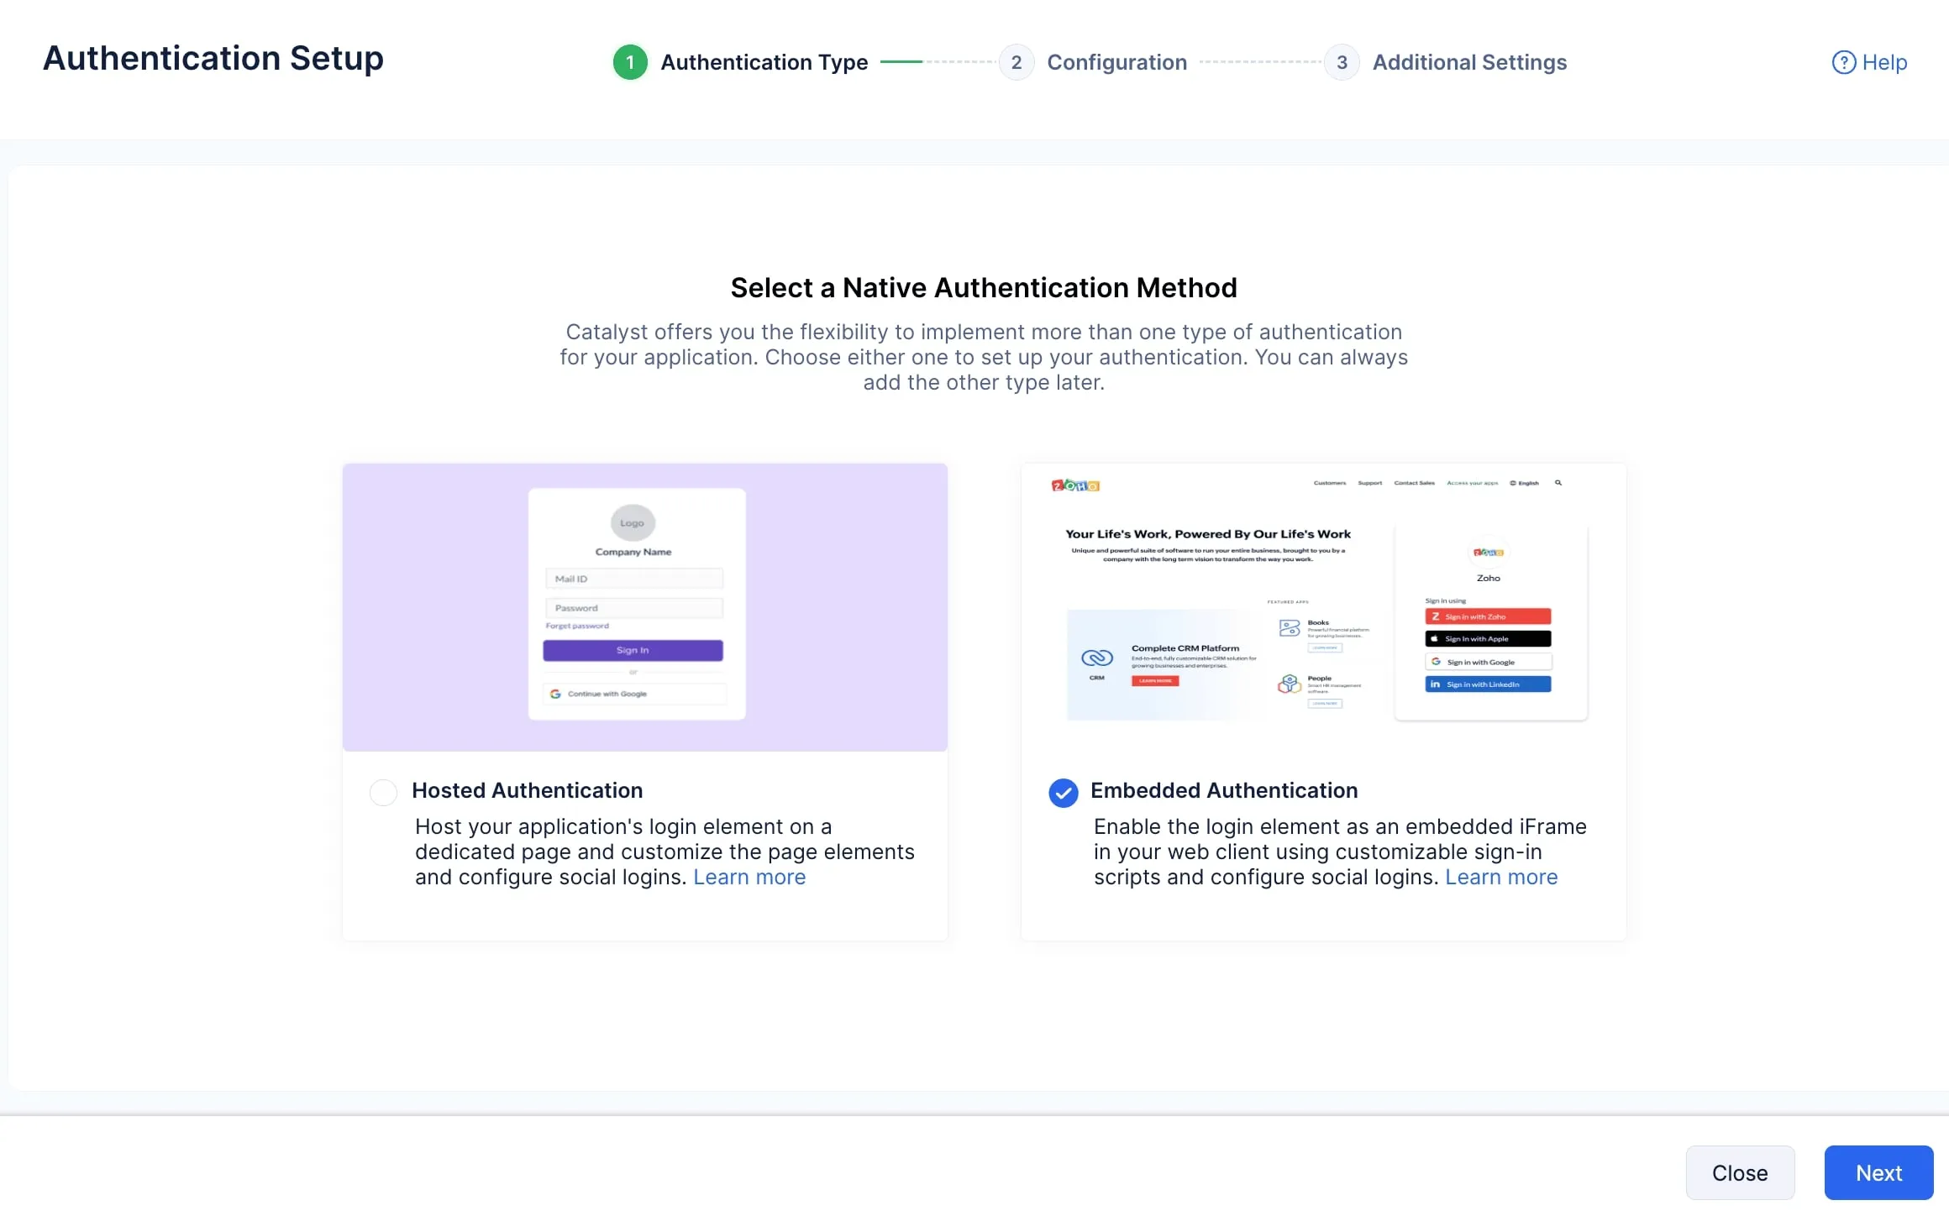Click the gray Logo placeholder circle
Screen dimensions: 1949x1216
coord(632,522)
